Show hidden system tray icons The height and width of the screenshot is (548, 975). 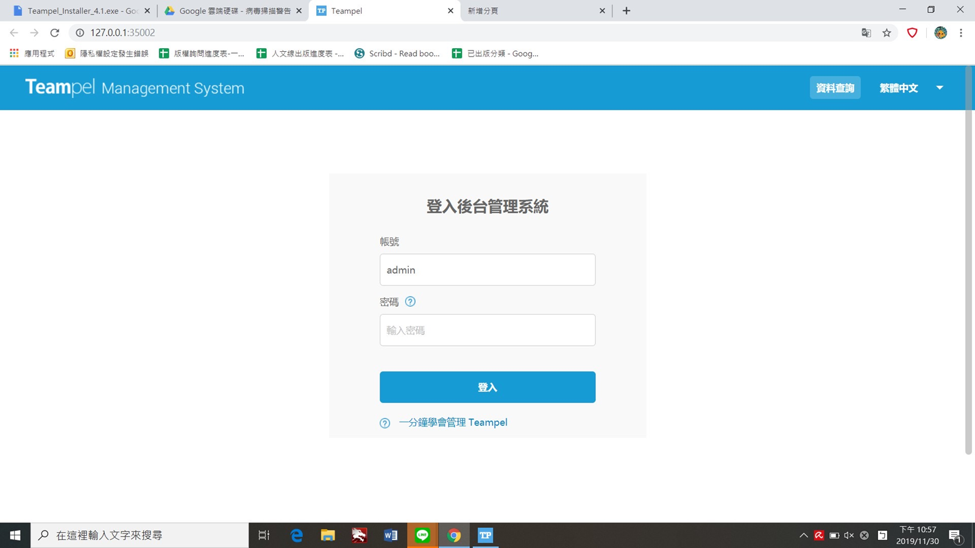pyautogui.click(x=803, y=535)
